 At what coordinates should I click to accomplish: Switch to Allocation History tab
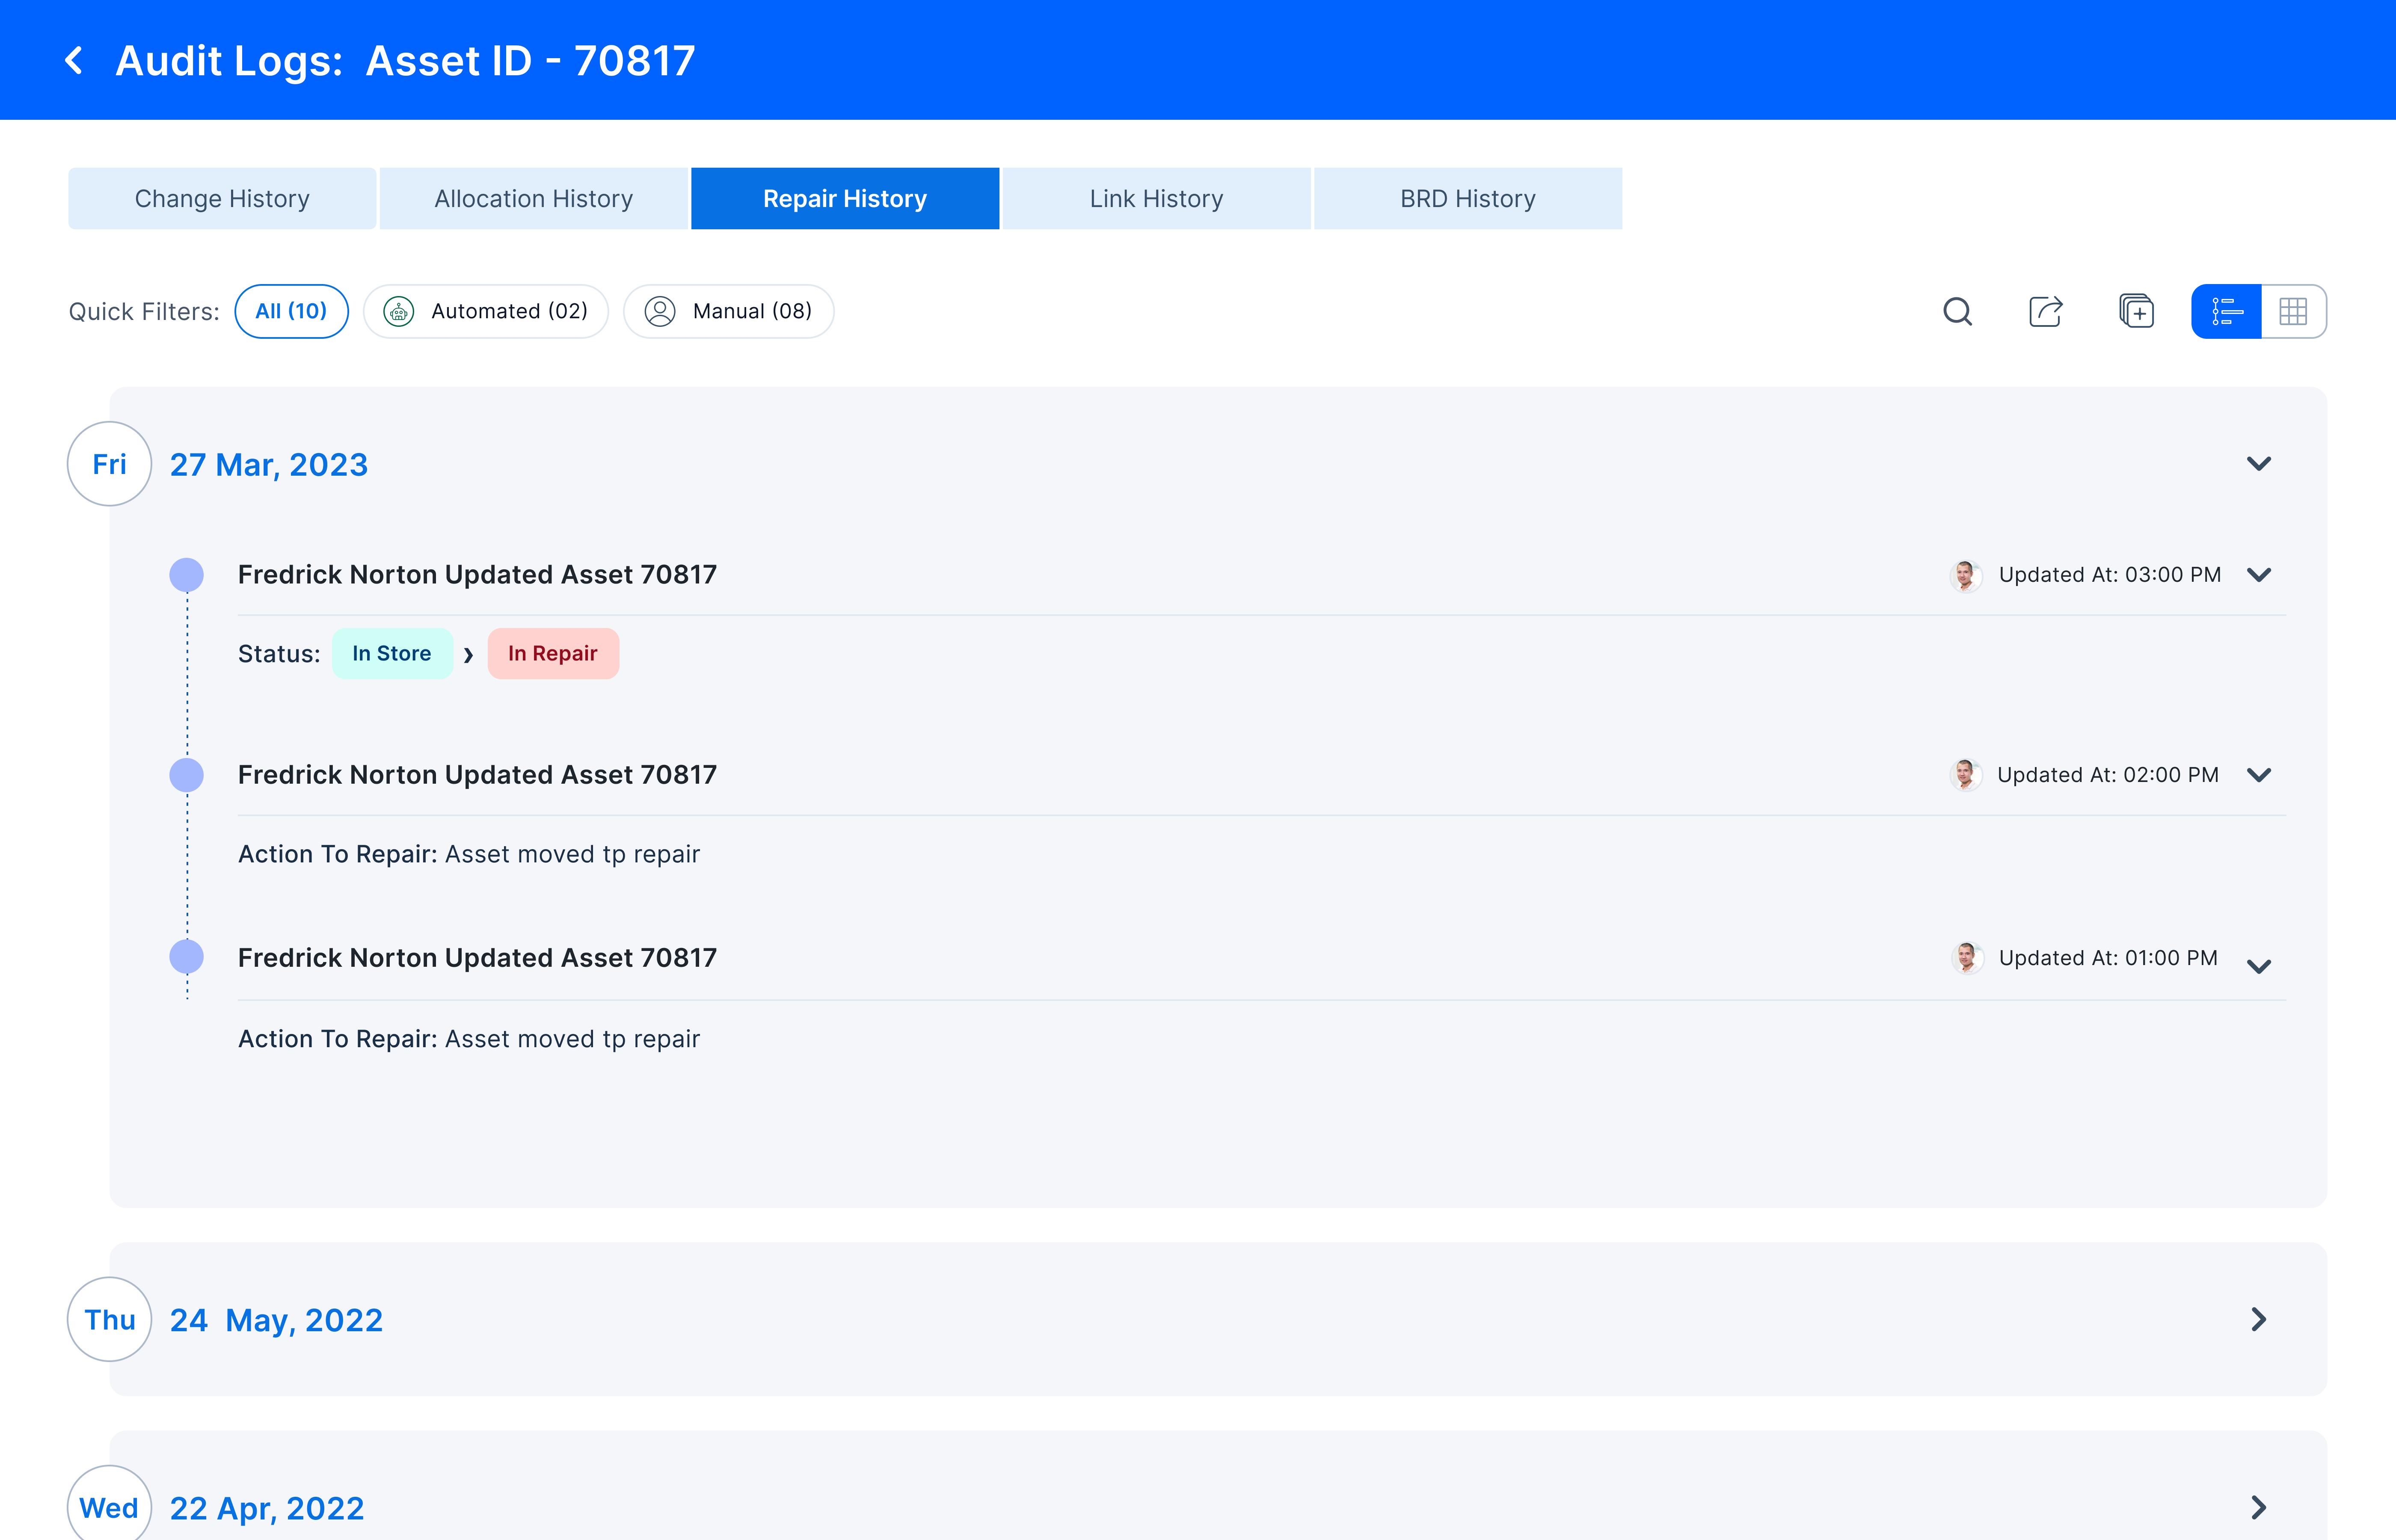533,197
